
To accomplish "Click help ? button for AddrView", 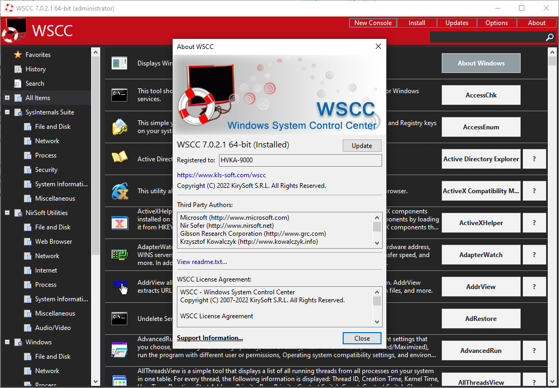I will [534, 286].
